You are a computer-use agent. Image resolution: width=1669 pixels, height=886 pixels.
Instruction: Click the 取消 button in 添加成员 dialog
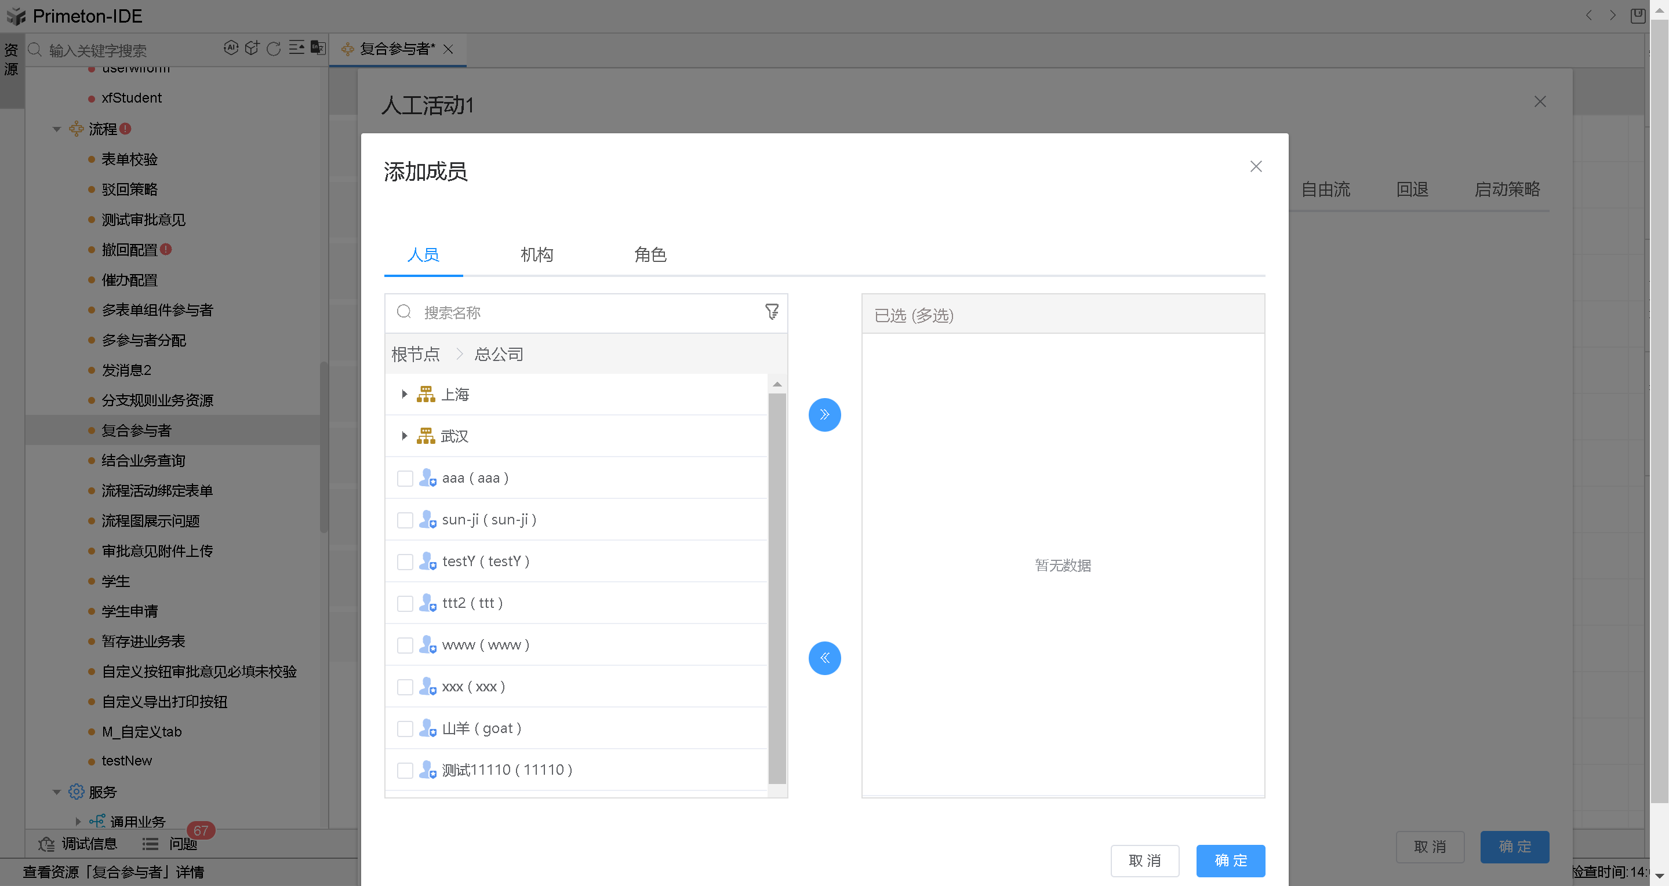click(1144, 861)
